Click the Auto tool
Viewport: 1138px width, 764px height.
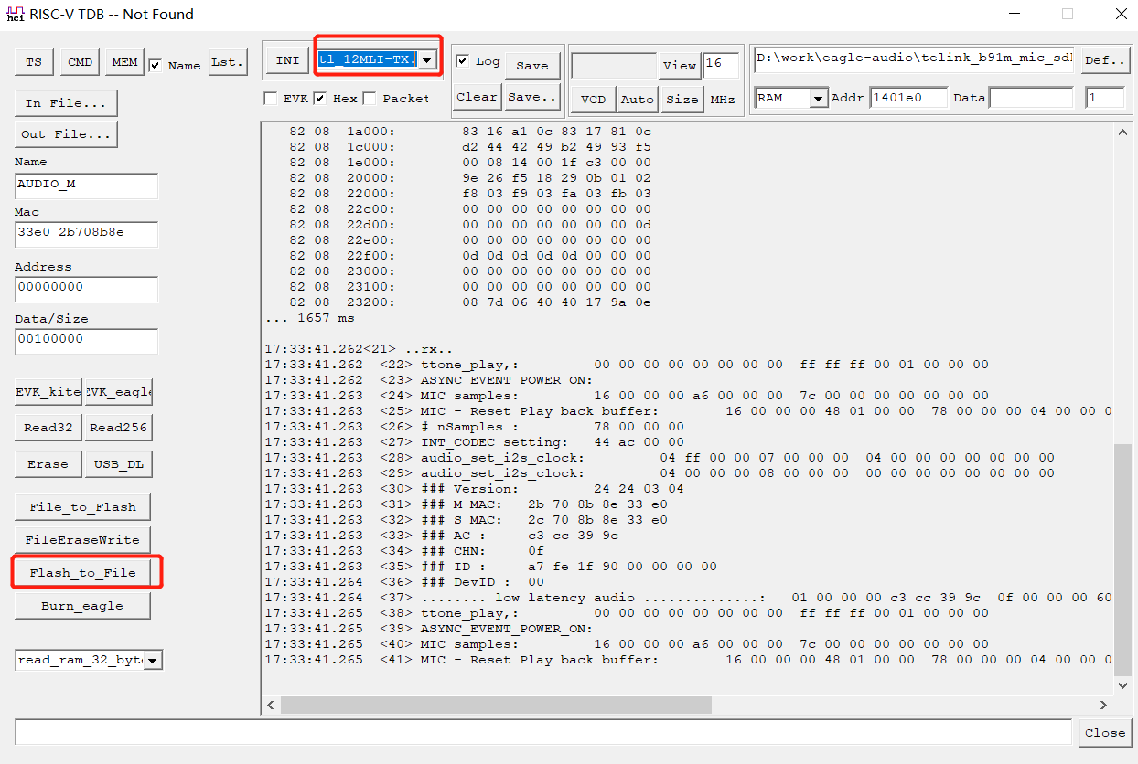(x=637, y=100)
